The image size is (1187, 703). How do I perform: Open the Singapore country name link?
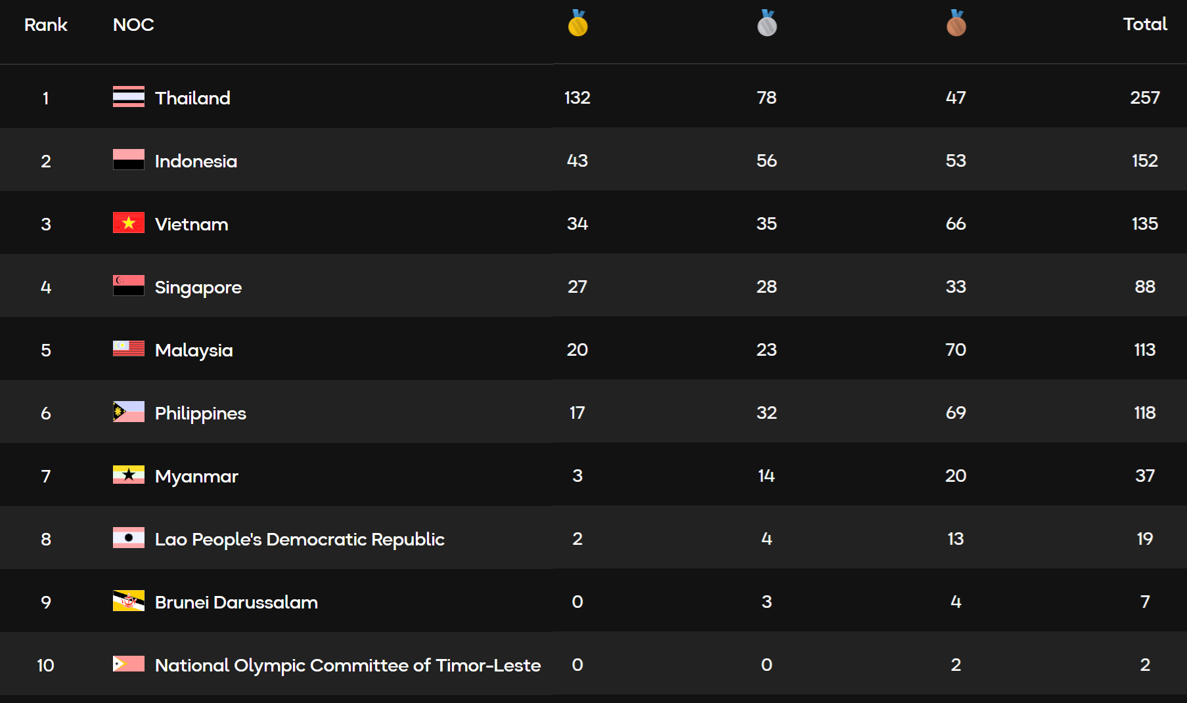click(x=198, y=288)
